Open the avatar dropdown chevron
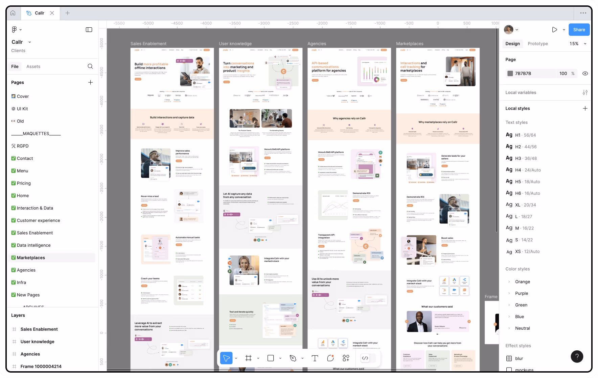Viewport: 598px width, 378px height. point(517,30)
